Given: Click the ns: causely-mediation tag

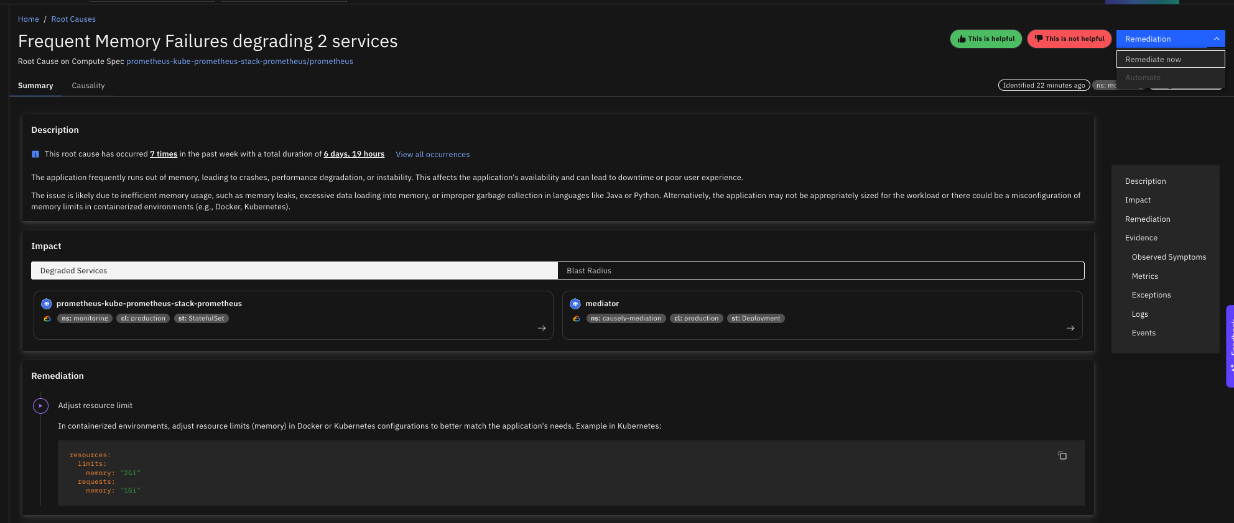Looking at the screenshot, I should 626,319.
